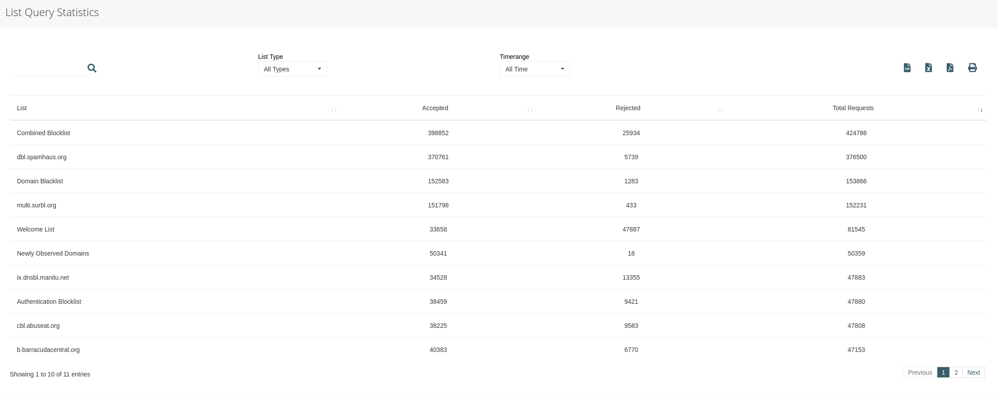
Task: Select pagination page 1
Action: 943,372
